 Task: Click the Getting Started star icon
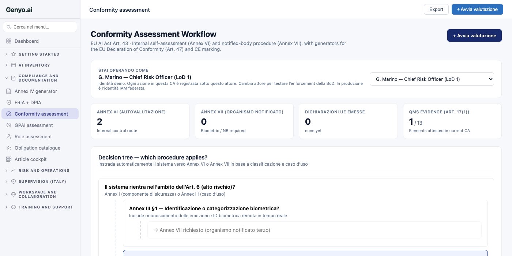pos(14,54)
